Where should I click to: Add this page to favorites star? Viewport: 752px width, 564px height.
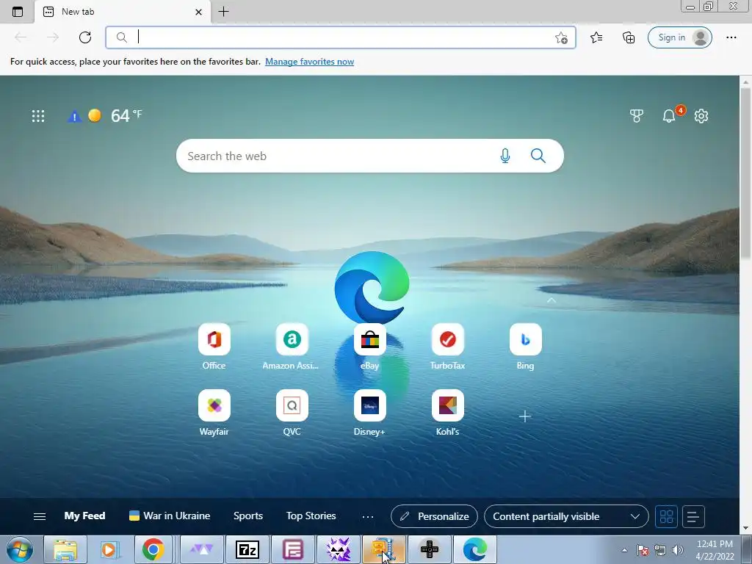(x=561, y=38)
